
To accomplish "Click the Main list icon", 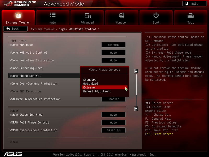I will (53, 15).
